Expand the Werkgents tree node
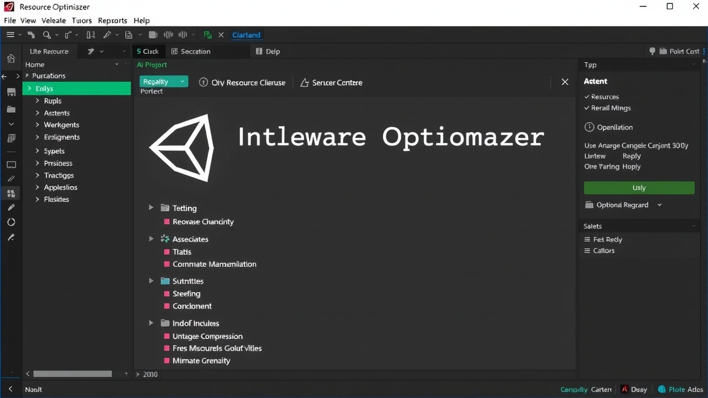 click(x=37, y=125)
